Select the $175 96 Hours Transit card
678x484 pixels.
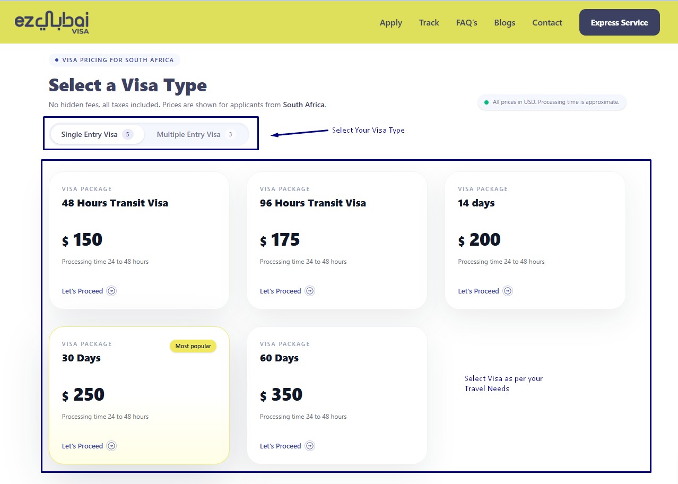[x=337, y=240]
